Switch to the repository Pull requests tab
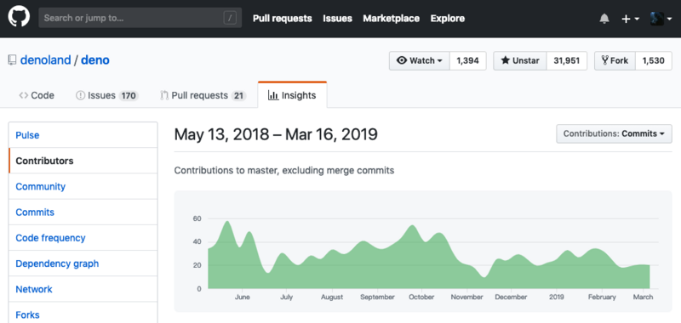The image size is (681, 323). point(203,95)
